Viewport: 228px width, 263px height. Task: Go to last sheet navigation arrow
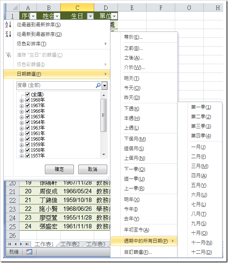point(27,244)
